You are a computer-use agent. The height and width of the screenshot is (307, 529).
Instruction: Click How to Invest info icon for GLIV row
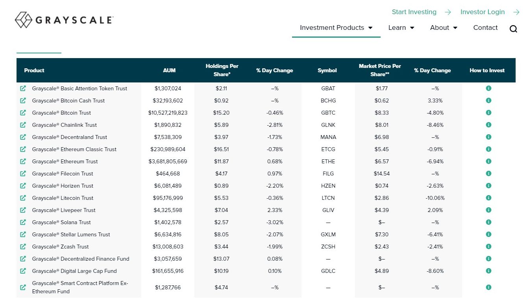488,210
